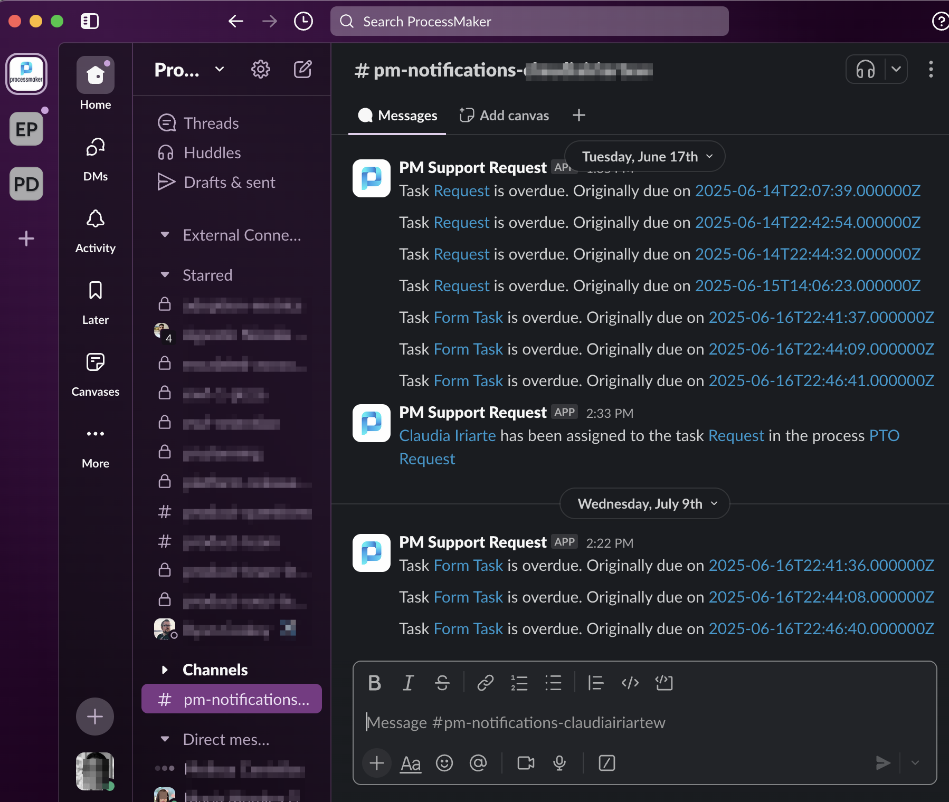
Task: Open the user profile avatar
Action: tap(95, 771)
